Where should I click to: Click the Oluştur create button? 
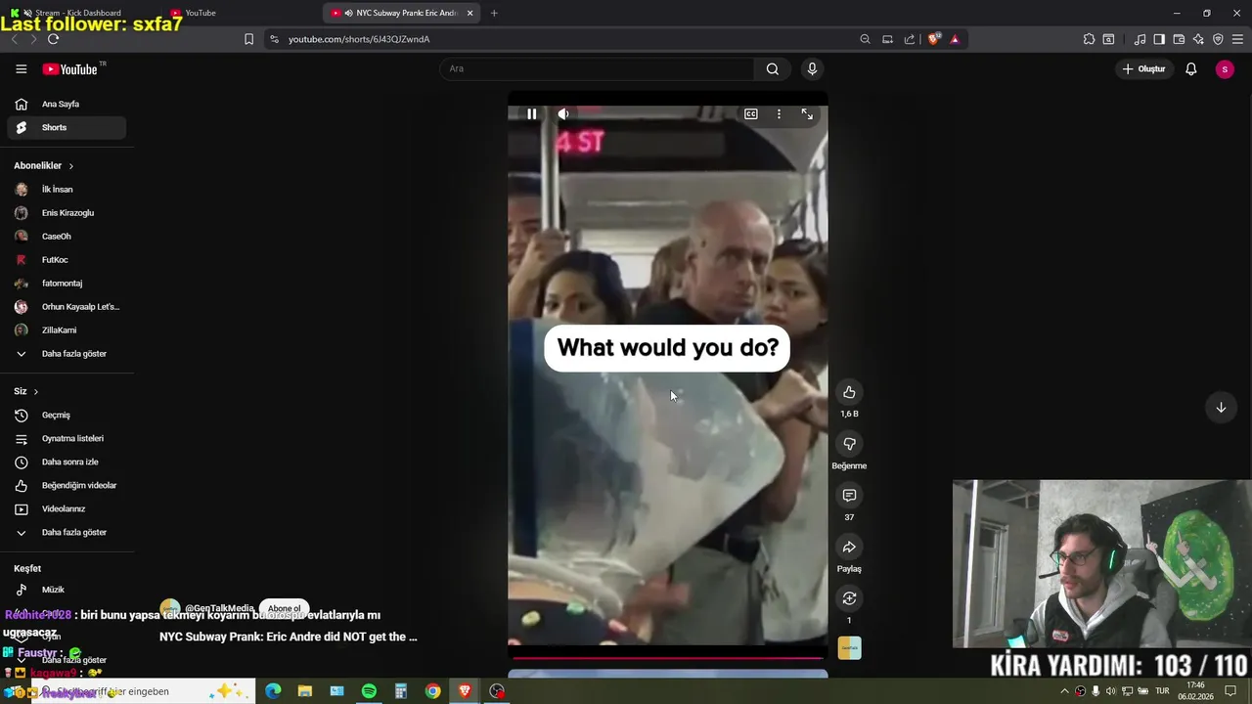[1143, 68]
